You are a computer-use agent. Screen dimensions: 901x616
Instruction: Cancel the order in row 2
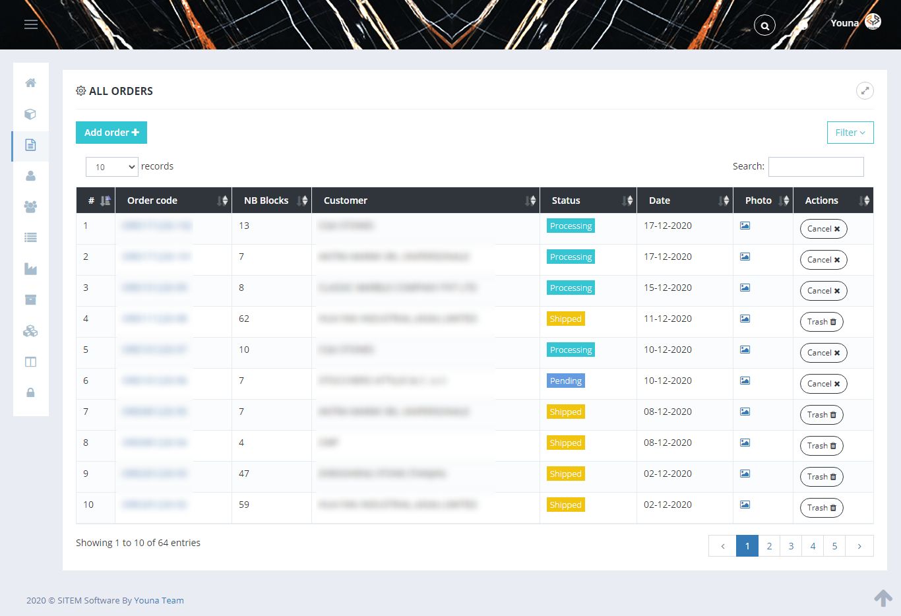pos(823,260)
